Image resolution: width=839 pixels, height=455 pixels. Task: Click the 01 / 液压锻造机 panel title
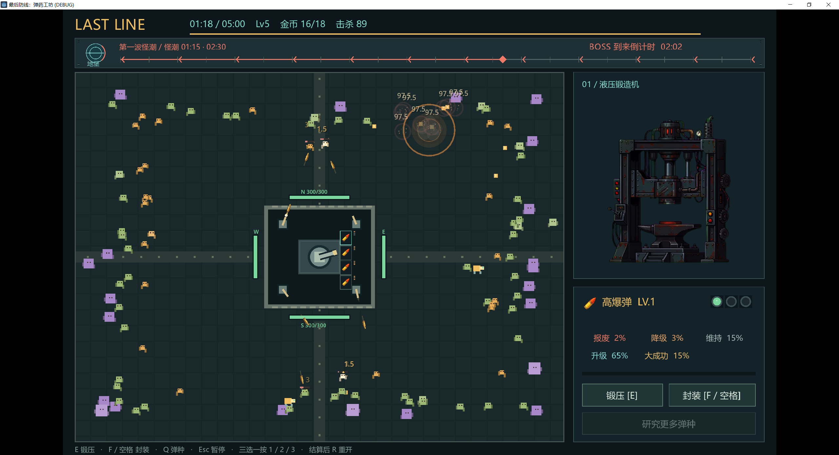coord(610,84)
